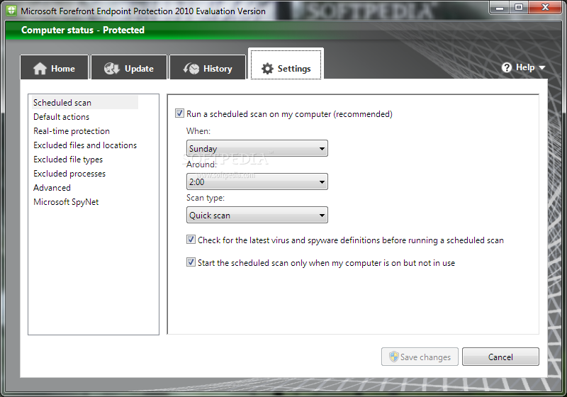Toggle Check for latest definitions before scan
The height and width of the screenshot is (397, 567).
[191, 240]
